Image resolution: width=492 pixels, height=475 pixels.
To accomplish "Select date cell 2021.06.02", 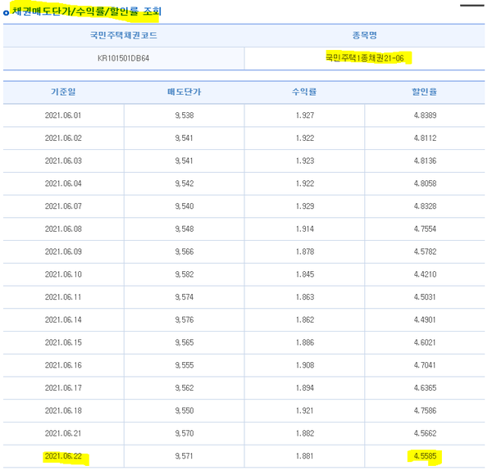I will coord(63,138).
